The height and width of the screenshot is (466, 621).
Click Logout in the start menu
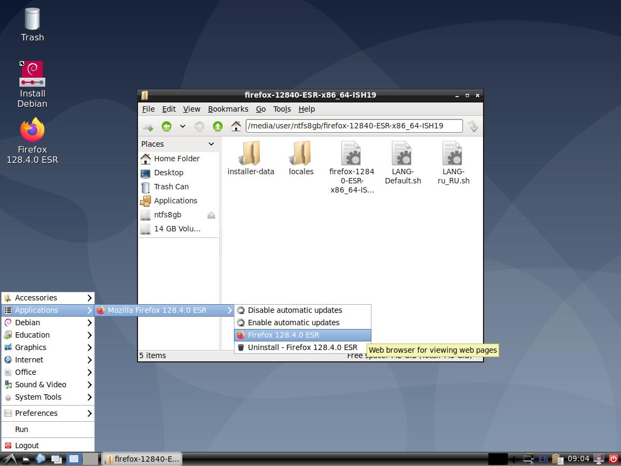click(48, 446)
